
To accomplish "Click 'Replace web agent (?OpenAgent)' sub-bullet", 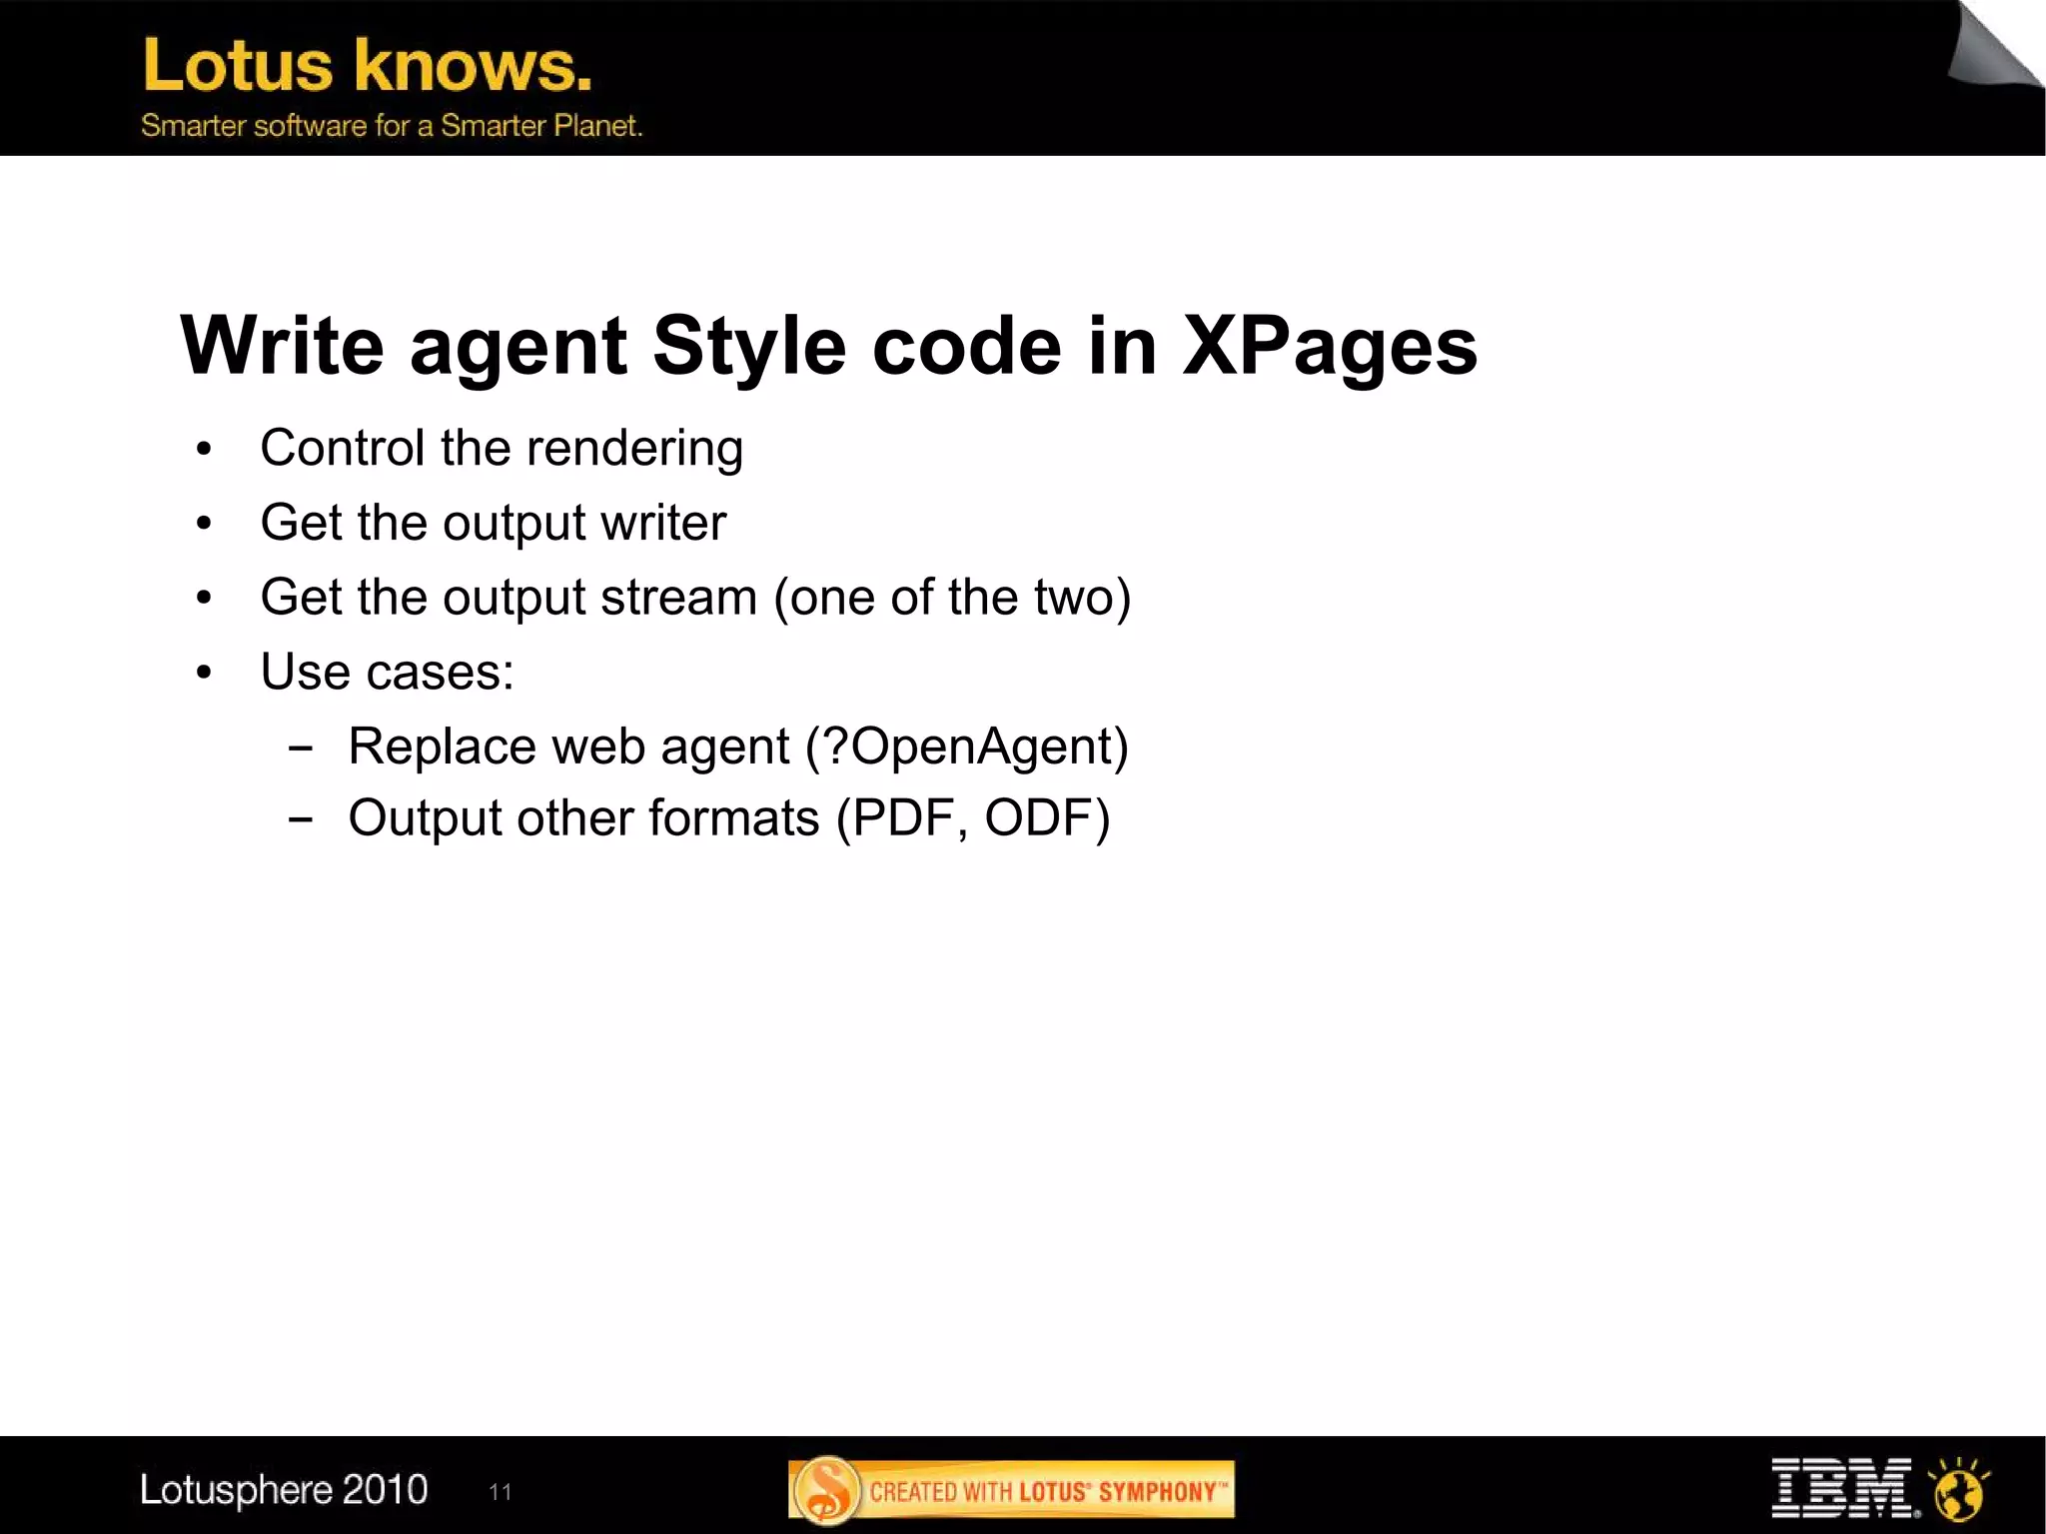I will [738, 747].
